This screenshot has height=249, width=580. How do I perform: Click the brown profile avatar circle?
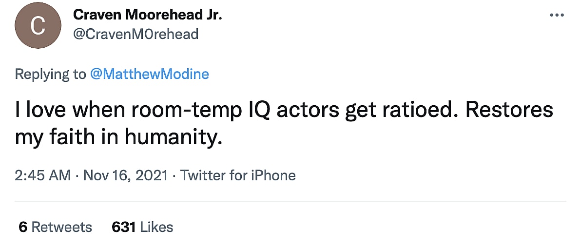point(38,25)
